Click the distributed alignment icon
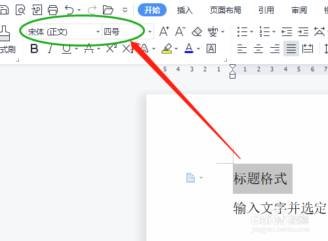Screen dimensions: 328x241 (308, 48)
